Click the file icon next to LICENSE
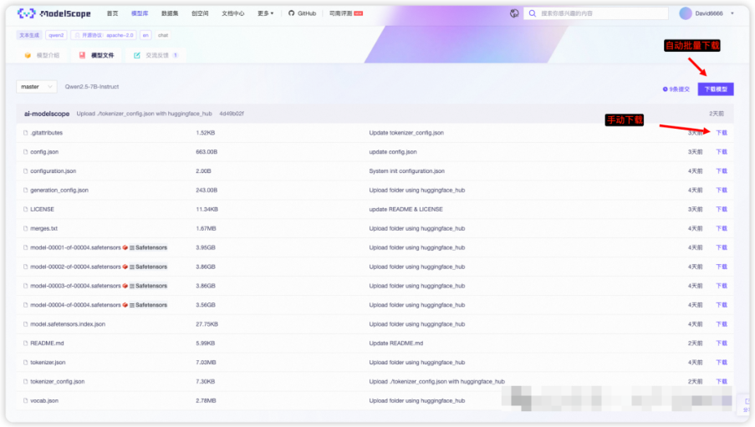The image size is (755, 427). pos(26,210)
